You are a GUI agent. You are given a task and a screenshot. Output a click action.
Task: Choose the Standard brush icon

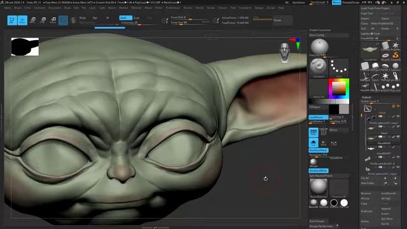319,67
